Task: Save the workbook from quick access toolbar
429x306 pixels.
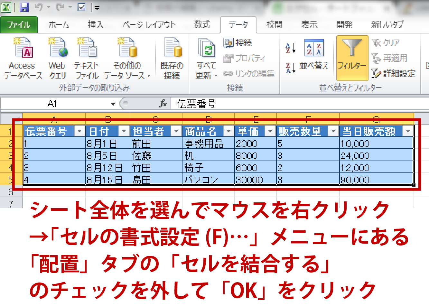Action: pos(24,7)
